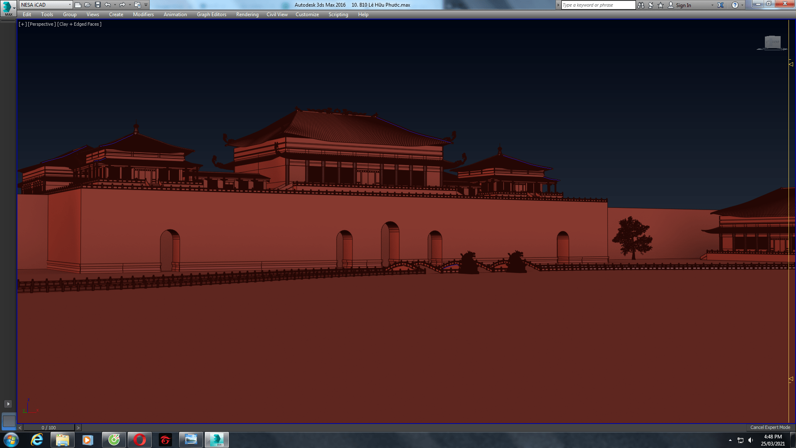The width and height of the screenshot is (796, 448).
Task: Open the Rendering menu
Action: 247,15
